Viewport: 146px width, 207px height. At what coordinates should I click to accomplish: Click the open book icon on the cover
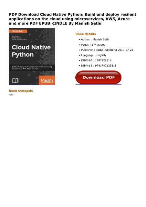tap(15, 81)
